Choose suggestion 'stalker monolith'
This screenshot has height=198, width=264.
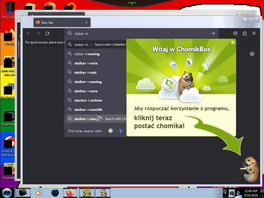click(x=96, y=109)
